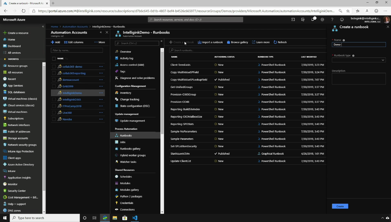391x222 pixels.
Task: Open Dashboard from the sidebar
Action: click(x=14, y=46)
